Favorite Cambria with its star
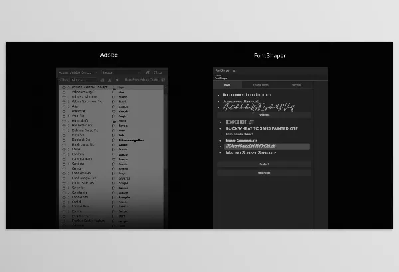399x272 pixels. [x=64, y=154]
